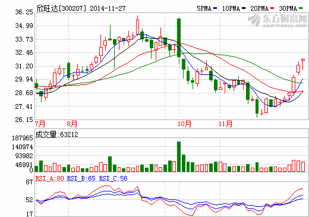Viewport: 309px width, 217px height.
Task: Select the 7月 month marker on axis
Action: pos(40,124)
